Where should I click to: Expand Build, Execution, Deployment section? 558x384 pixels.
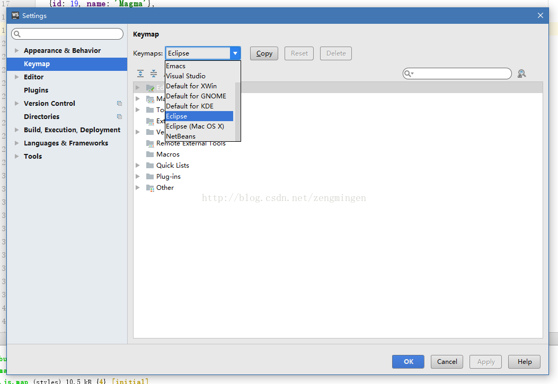click(16, 130)
